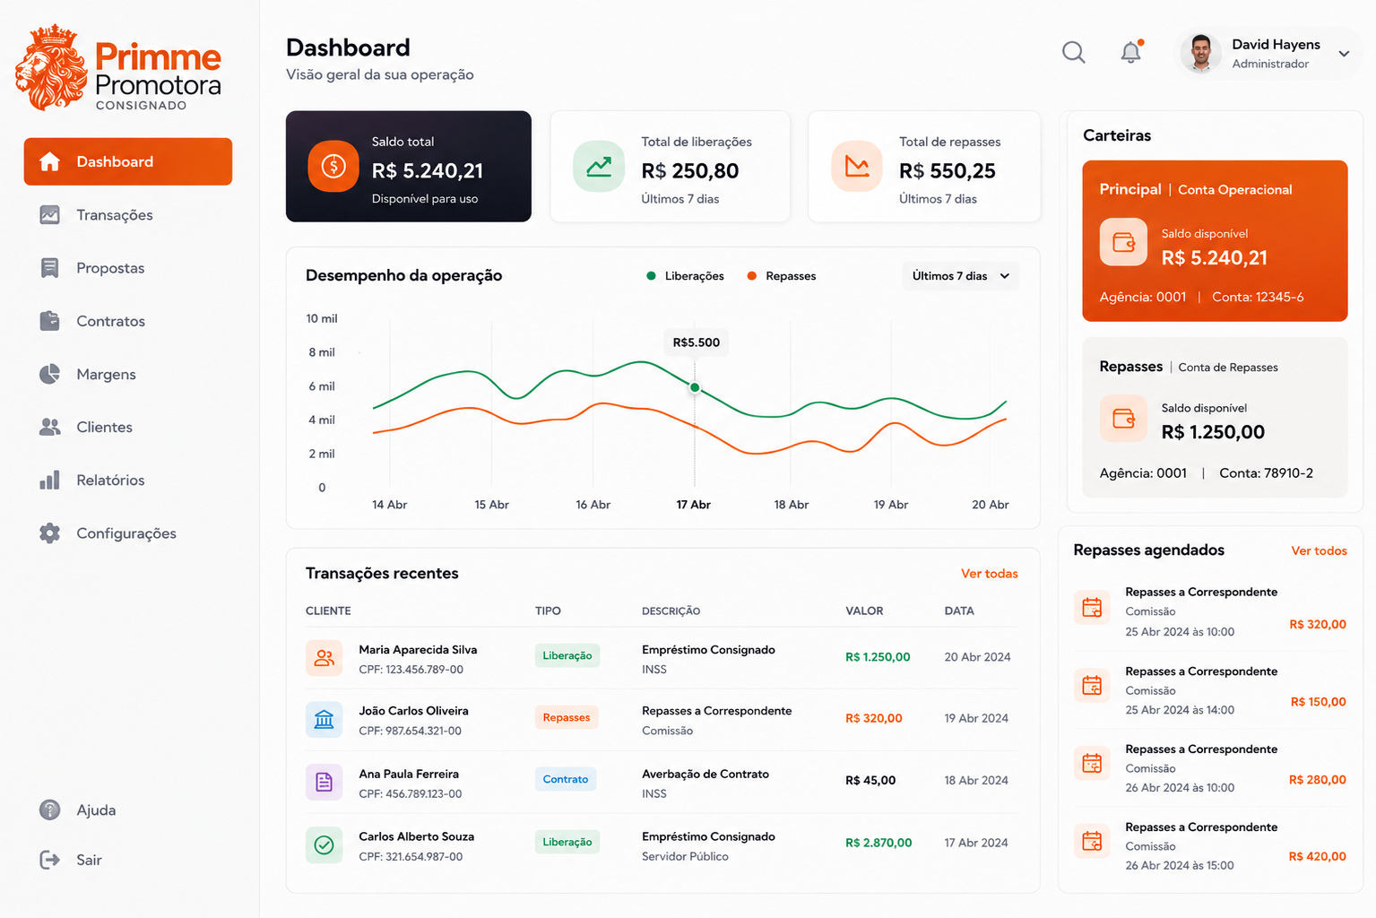The width and height of the screenshot is (1376, 918).
Task: Click the Saldo total coin icon
Action: (333, 166)
